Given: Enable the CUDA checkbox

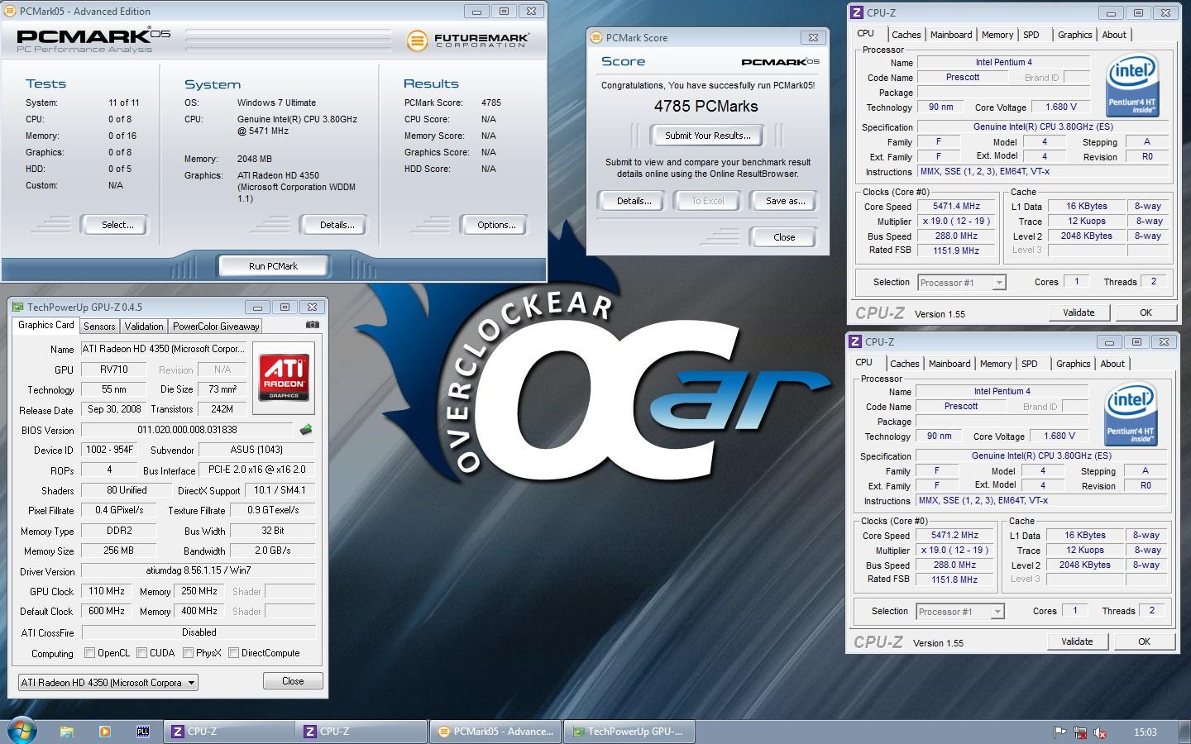Looking at the screenshot, I should pyautogui.click(x=141, y=653).
